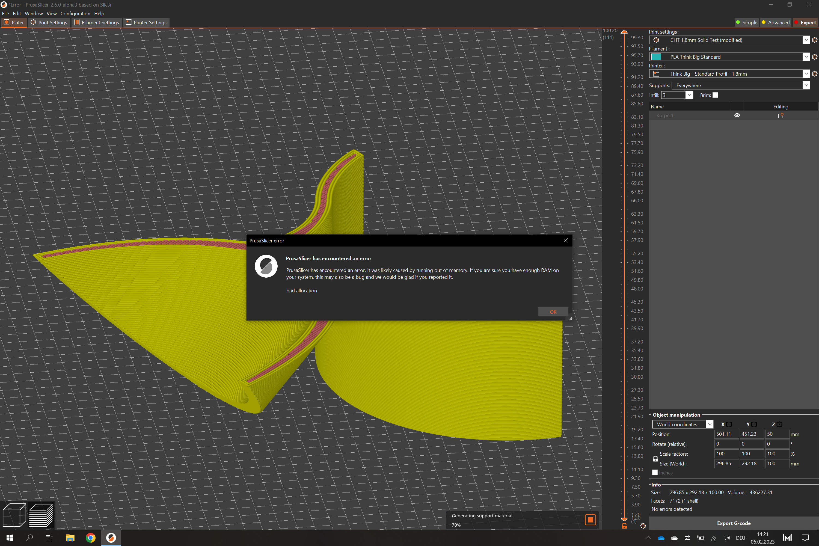Open Print settings gear next to CHT profile
Viewport: 819px width, 546px height.
tap(814, 40)
